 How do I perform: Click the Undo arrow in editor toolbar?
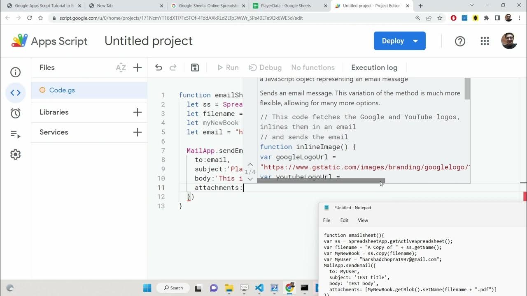(159, 67)
